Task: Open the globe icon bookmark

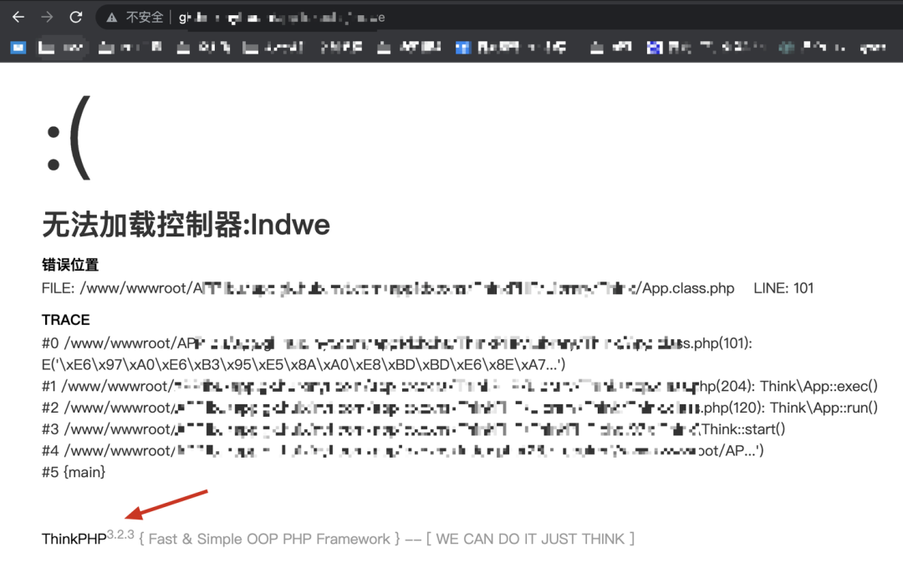Action: click(786, 48)
